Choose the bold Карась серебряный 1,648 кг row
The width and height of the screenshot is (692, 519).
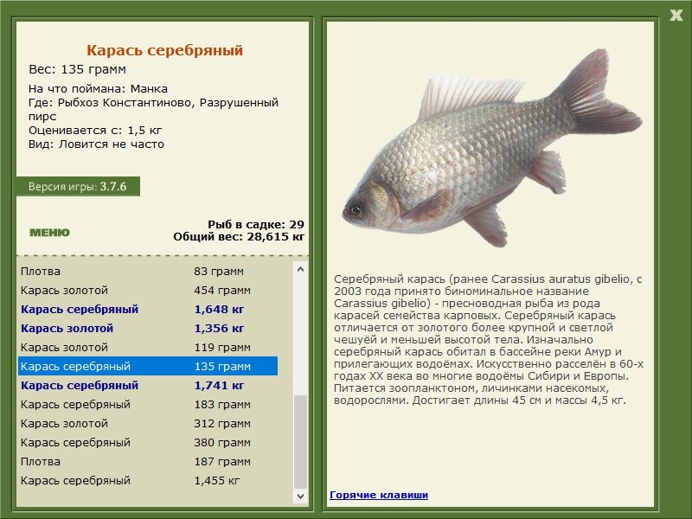[x=147, y=310]
